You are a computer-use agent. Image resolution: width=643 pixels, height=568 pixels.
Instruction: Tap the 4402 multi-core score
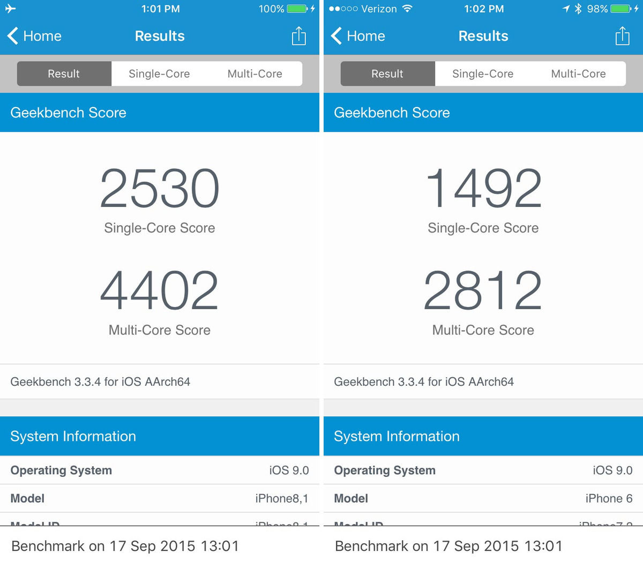[160, 290]
